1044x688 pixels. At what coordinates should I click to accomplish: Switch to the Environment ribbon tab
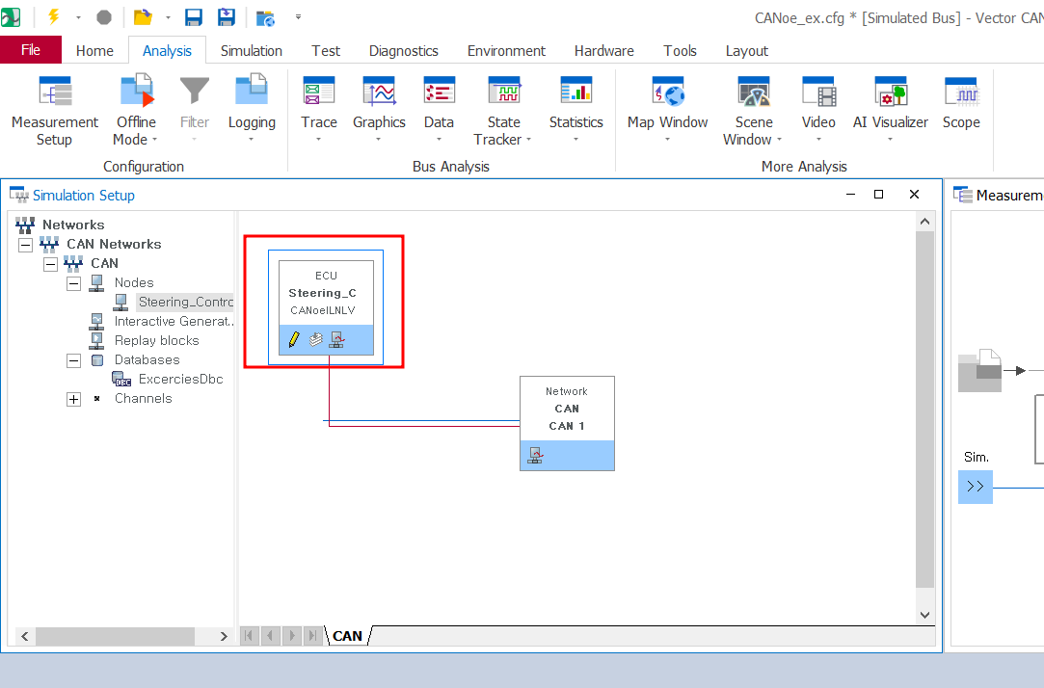(506, 50)
